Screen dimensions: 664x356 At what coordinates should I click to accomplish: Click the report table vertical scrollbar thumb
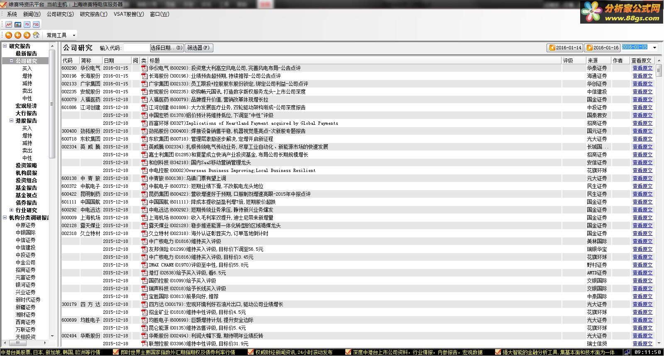pos(659,70)
